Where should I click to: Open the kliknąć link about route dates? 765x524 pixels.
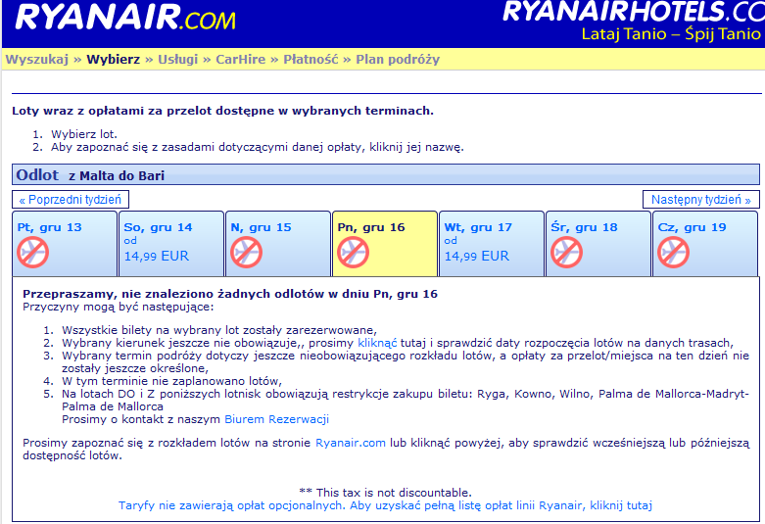[378, 343]
